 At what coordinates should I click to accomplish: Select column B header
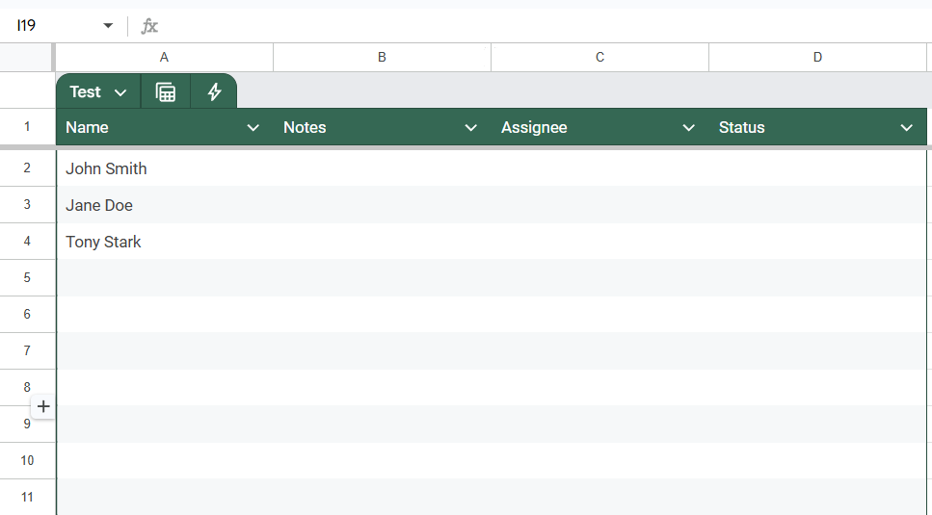(383, 58)
